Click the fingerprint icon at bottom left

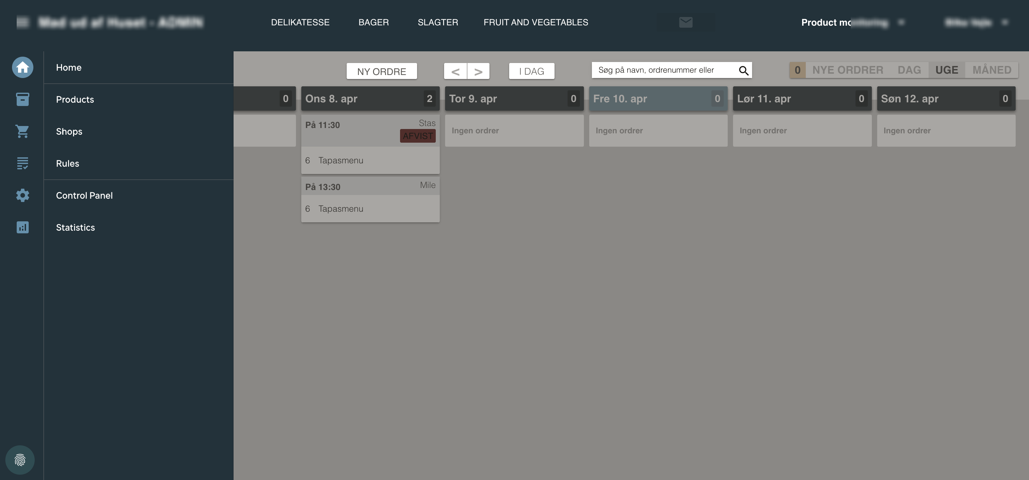(x=20, y=460)
